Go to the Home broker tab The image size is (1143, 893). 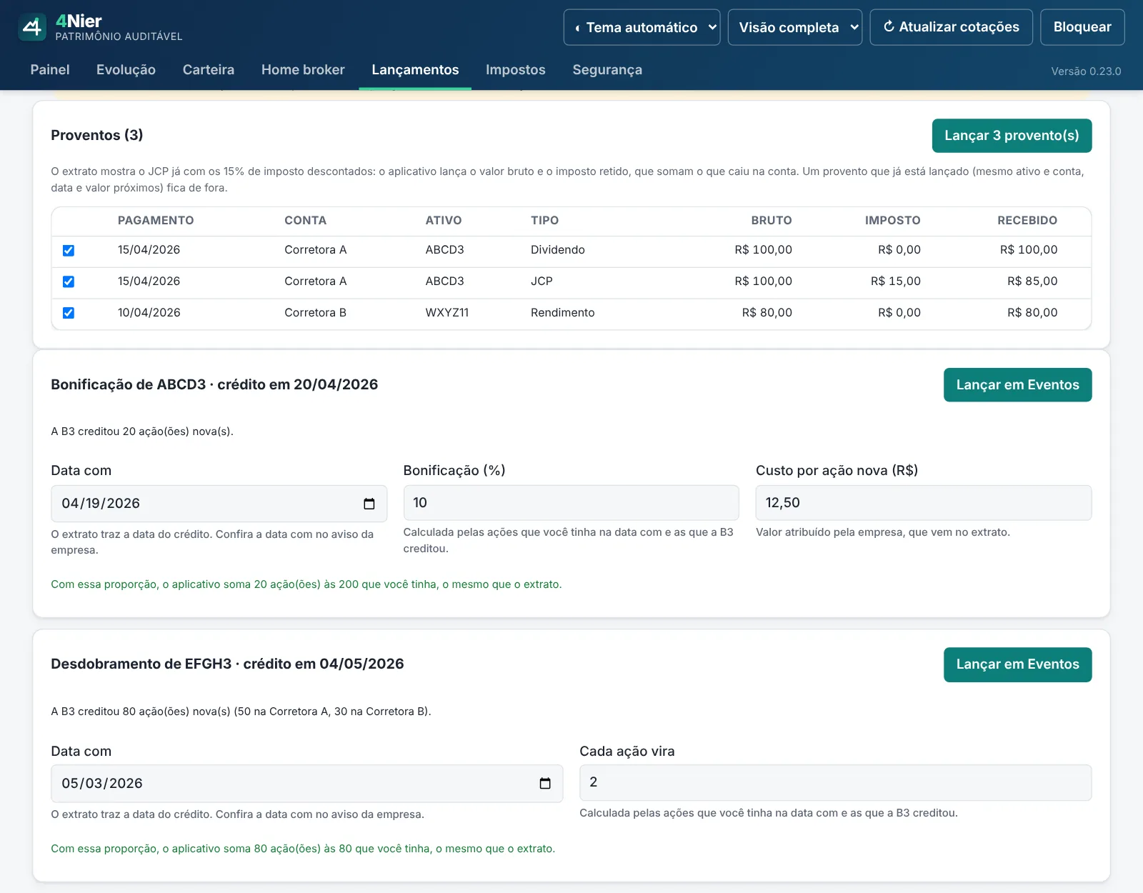click(x=303, y=70)
